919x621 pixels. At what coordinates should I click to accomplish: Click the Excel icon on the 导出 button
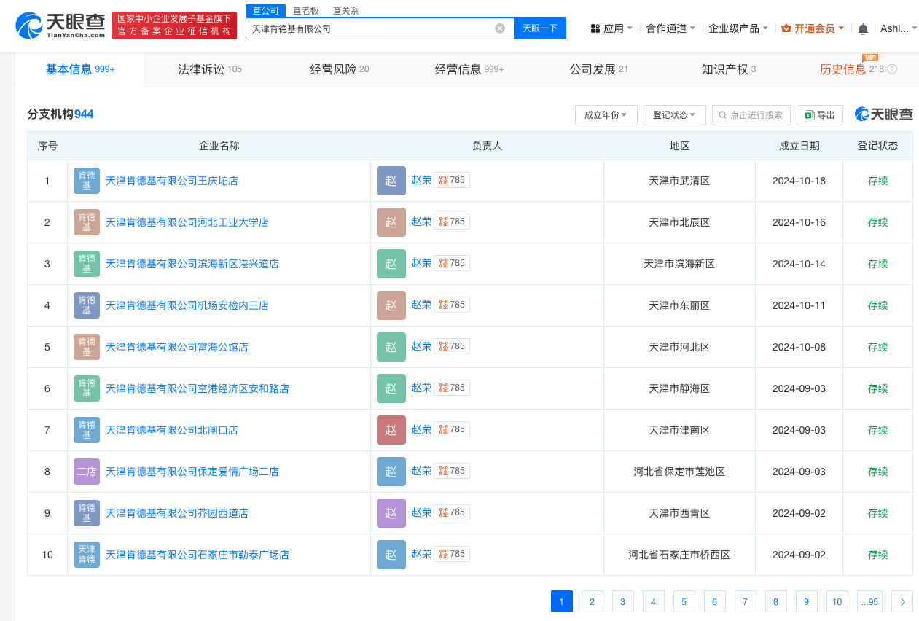pyautogui.click(x=810, y=114)
